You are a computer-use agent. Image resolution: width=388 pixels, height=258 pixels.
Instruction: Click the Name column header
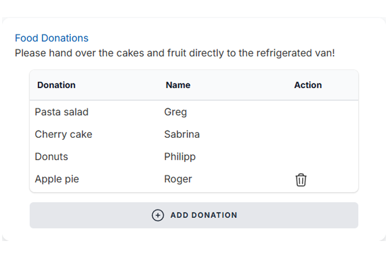(178, 85)
